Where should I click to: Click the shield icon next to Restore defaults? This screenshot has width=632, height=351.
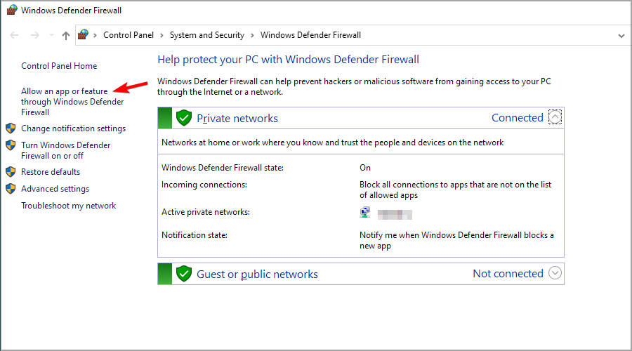pos(11,172)
